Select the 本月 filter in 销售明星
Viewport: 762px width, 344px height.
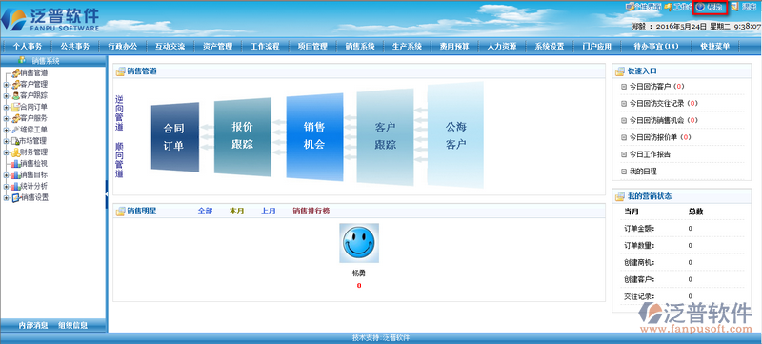click(236, 212)
